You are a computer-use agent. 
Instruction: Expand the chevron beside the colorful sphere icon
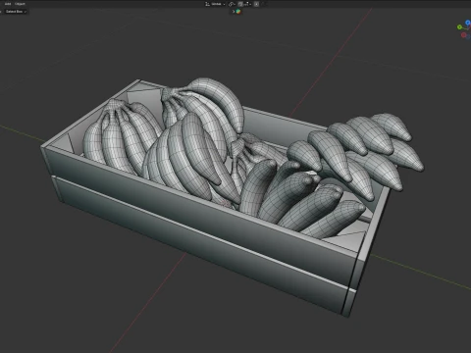pos(234,12)
